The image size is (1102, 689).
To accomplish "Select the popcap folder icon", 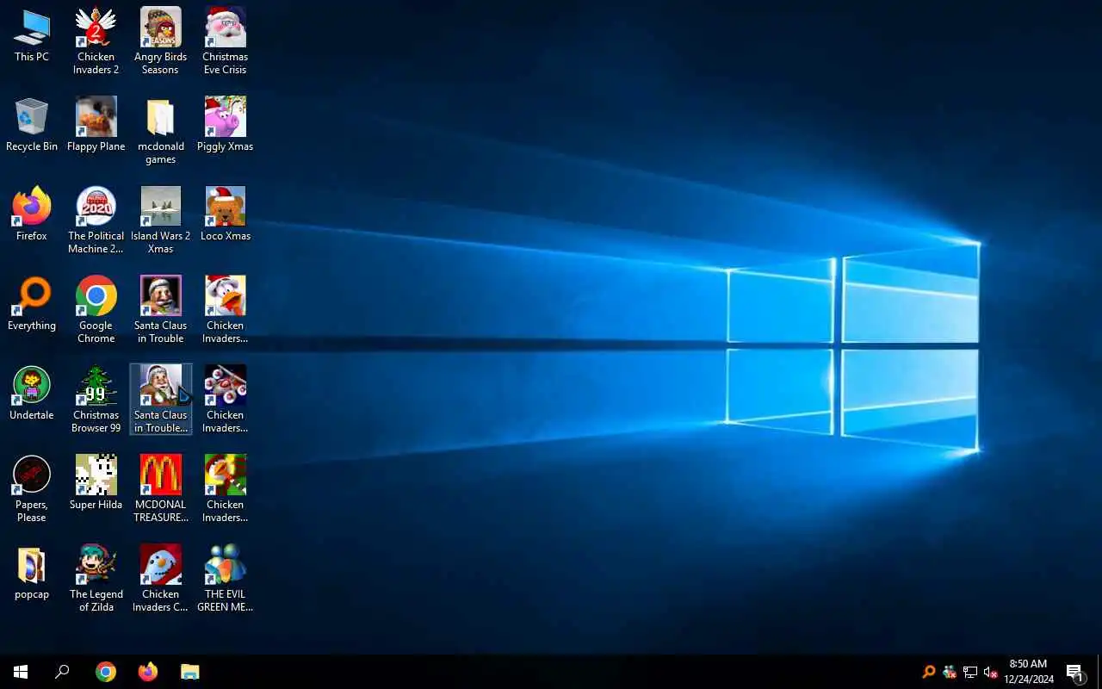I will (x=32, y=573).
